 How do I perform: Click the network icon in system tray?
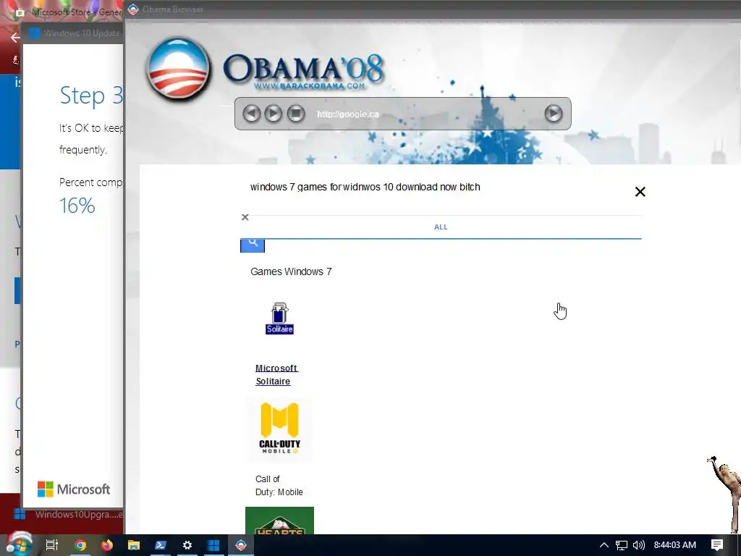pyautogui.click(x=622, y=545)
